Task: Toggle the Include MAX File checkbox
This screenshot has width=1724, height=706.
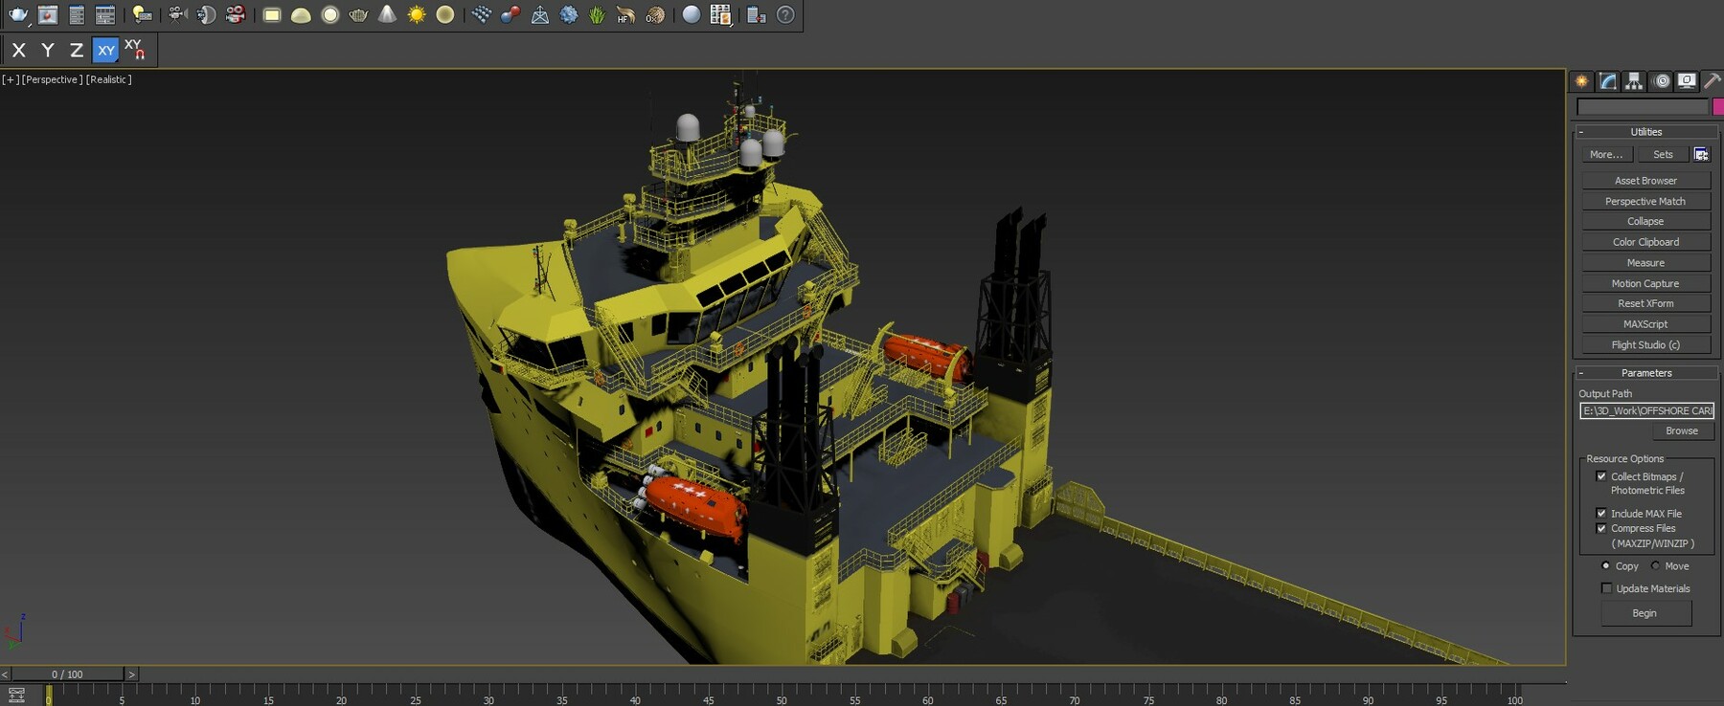Action: coord(1601,514)
